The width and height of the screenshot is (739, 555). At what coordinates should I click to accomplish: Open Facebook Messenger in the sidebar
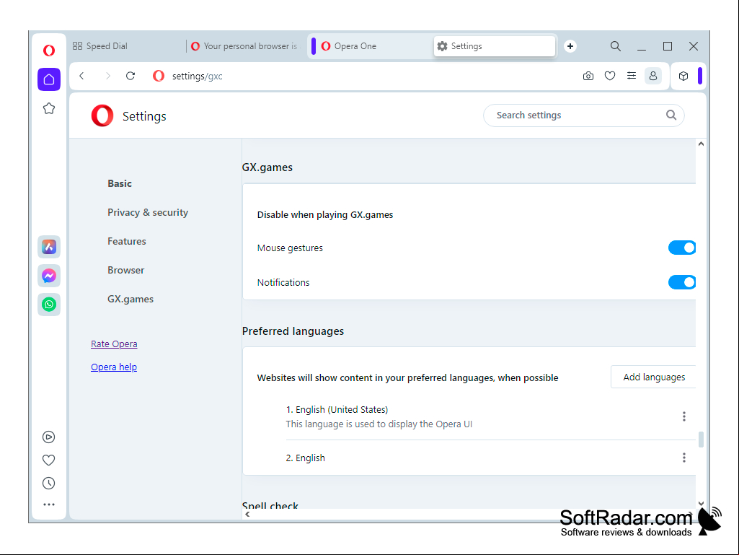tap(49, 276)
